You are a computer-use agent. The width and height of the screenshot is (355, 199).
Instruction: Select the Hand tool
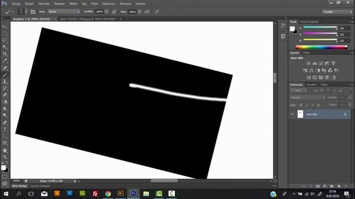tap(5, 150)
